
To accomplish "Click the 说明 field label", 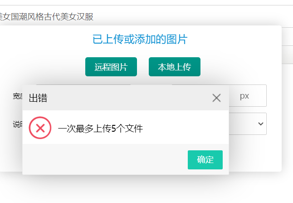I will (17, 124).
